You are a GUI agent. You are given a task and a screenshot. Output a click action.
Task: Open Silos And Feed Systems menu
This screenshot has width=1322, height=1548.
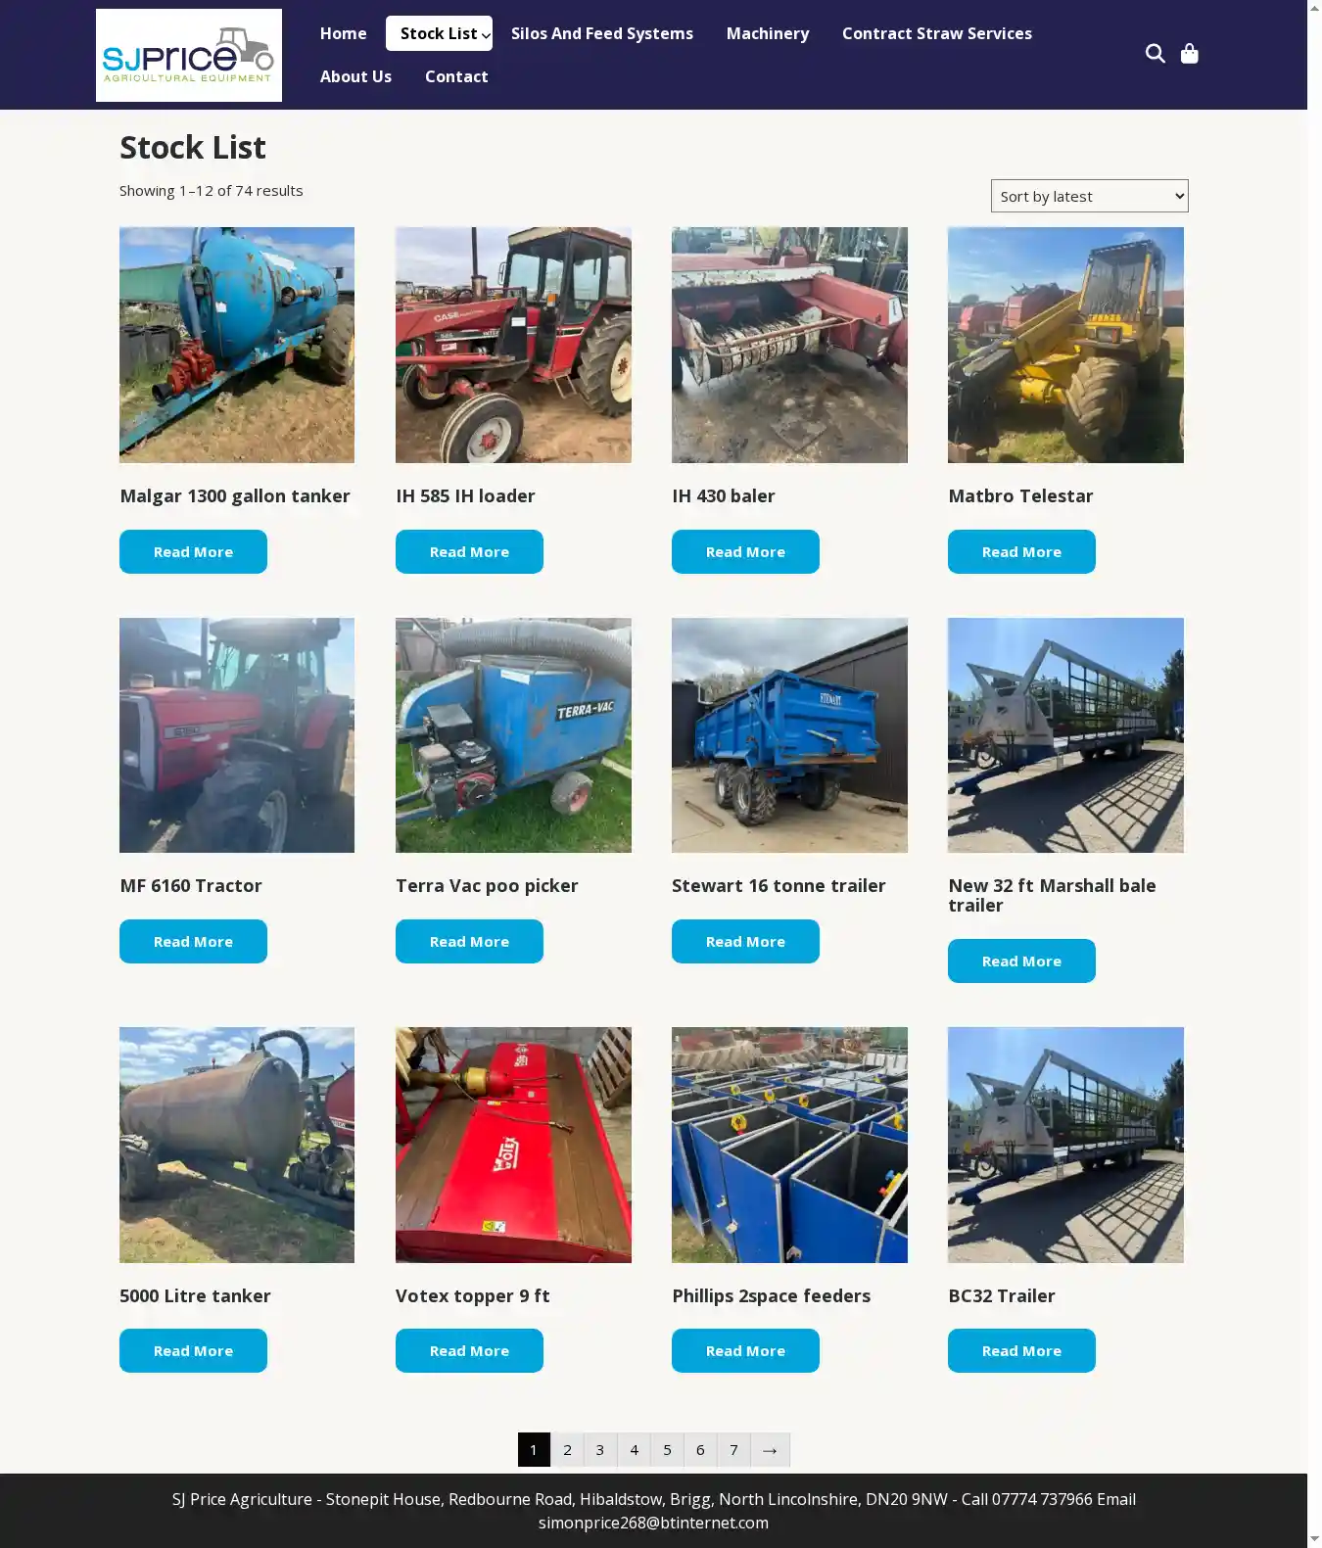point(601,33)
